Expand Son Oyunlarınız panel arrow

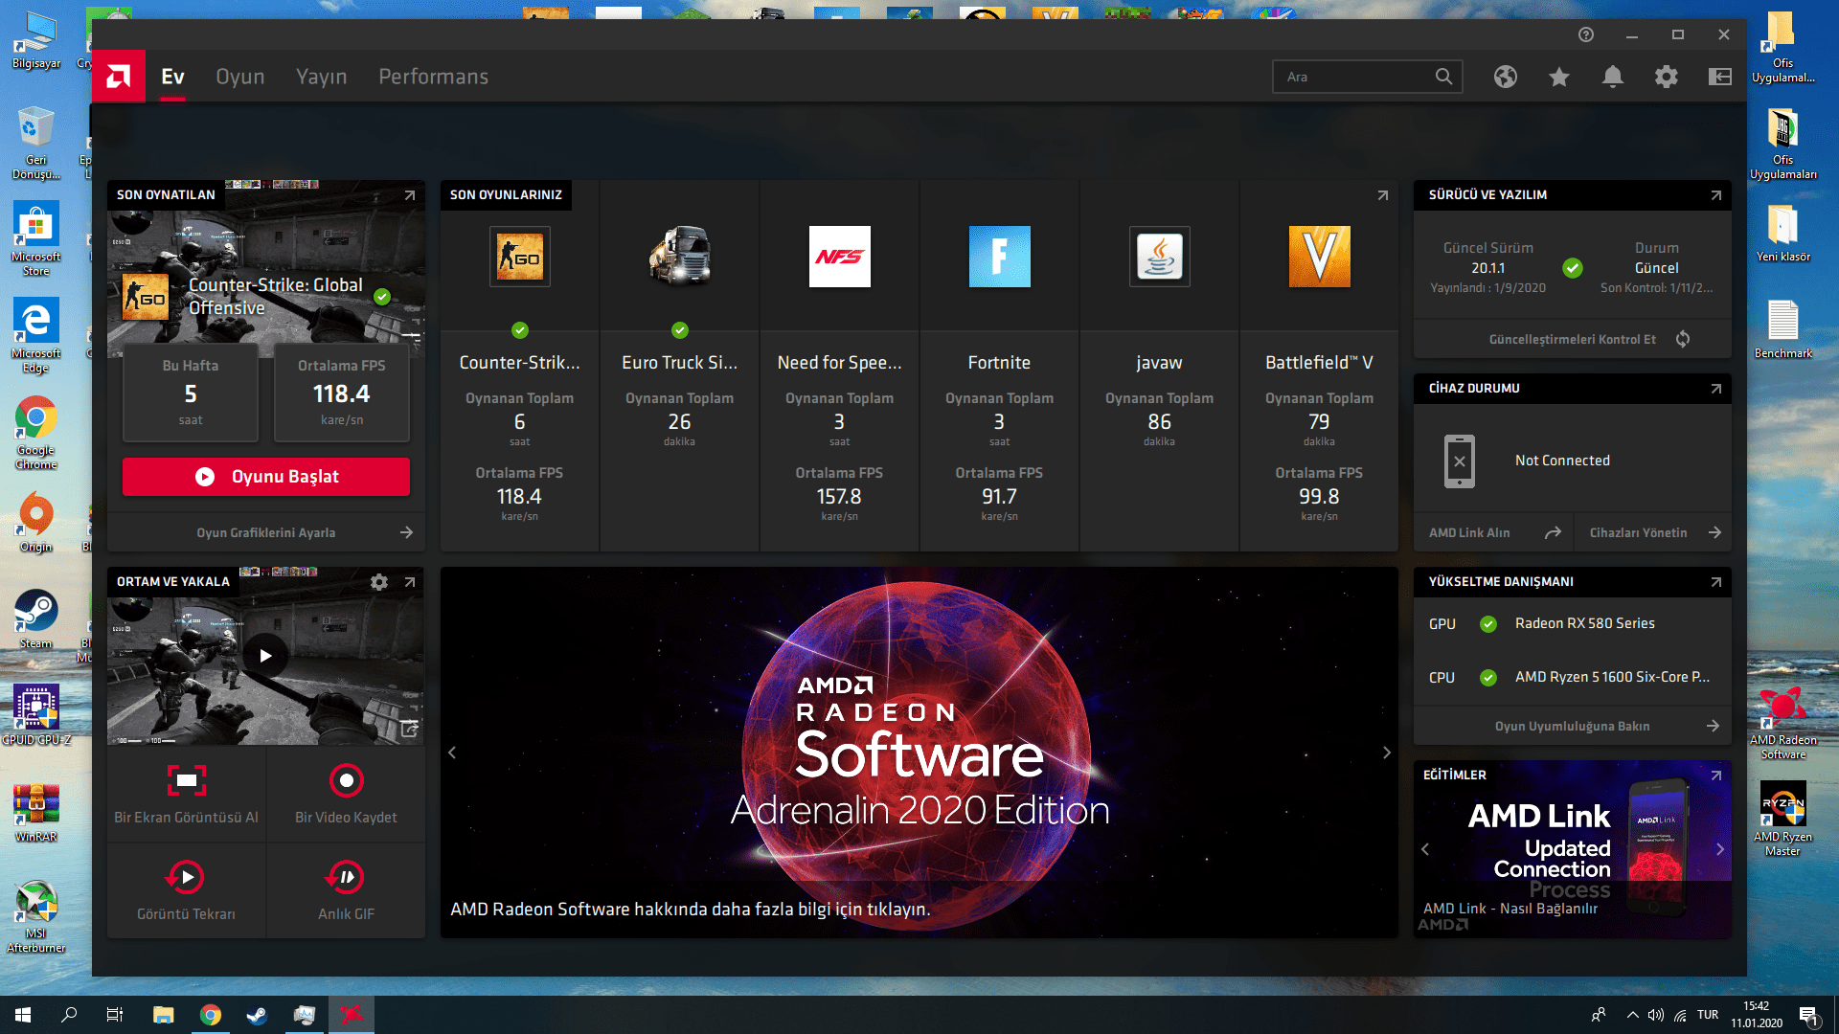click(x=1382, y=195)
